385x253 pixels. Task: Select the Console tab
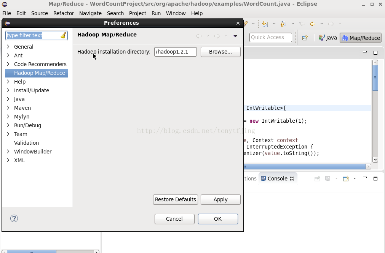tap(278, 179)
